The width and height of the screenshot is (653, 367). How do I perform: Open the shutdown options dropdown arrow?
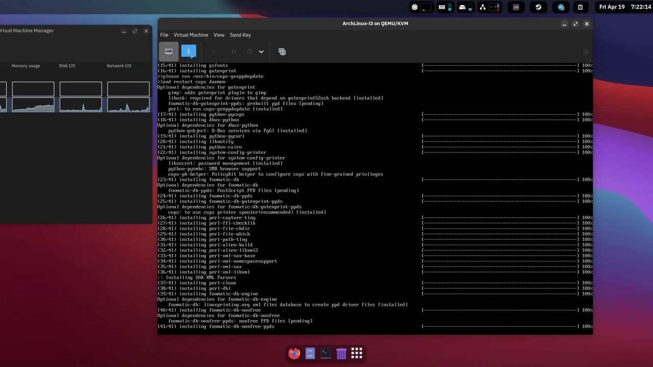click(261, 51)
